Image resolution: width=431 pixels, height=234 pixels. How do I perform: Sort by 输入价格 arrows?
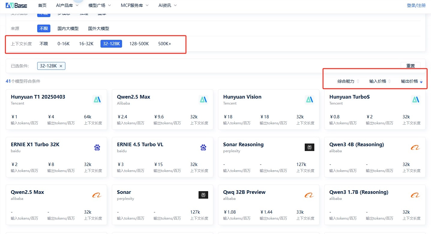point(390,81)
